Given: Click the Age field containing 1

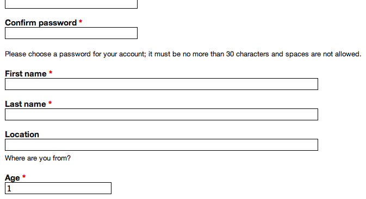Looking at the screenshot, I should [58, 188].
